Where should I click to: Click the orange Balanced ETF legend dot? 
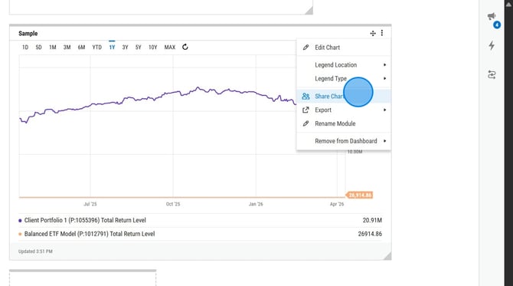(20, 234)
